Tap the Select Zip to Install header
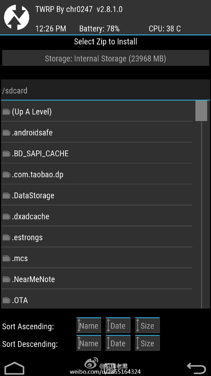 click(105, 42)
